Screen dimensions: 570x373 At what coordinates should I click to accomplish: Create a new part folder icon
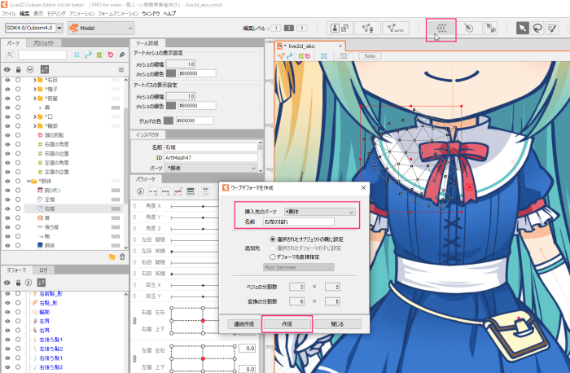pyautogui.click(x=112, y=257)
